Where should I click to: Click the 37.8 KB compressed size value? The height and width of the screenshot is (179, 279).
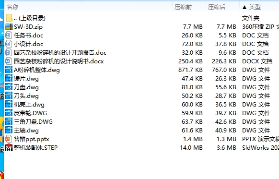(226, 44)
